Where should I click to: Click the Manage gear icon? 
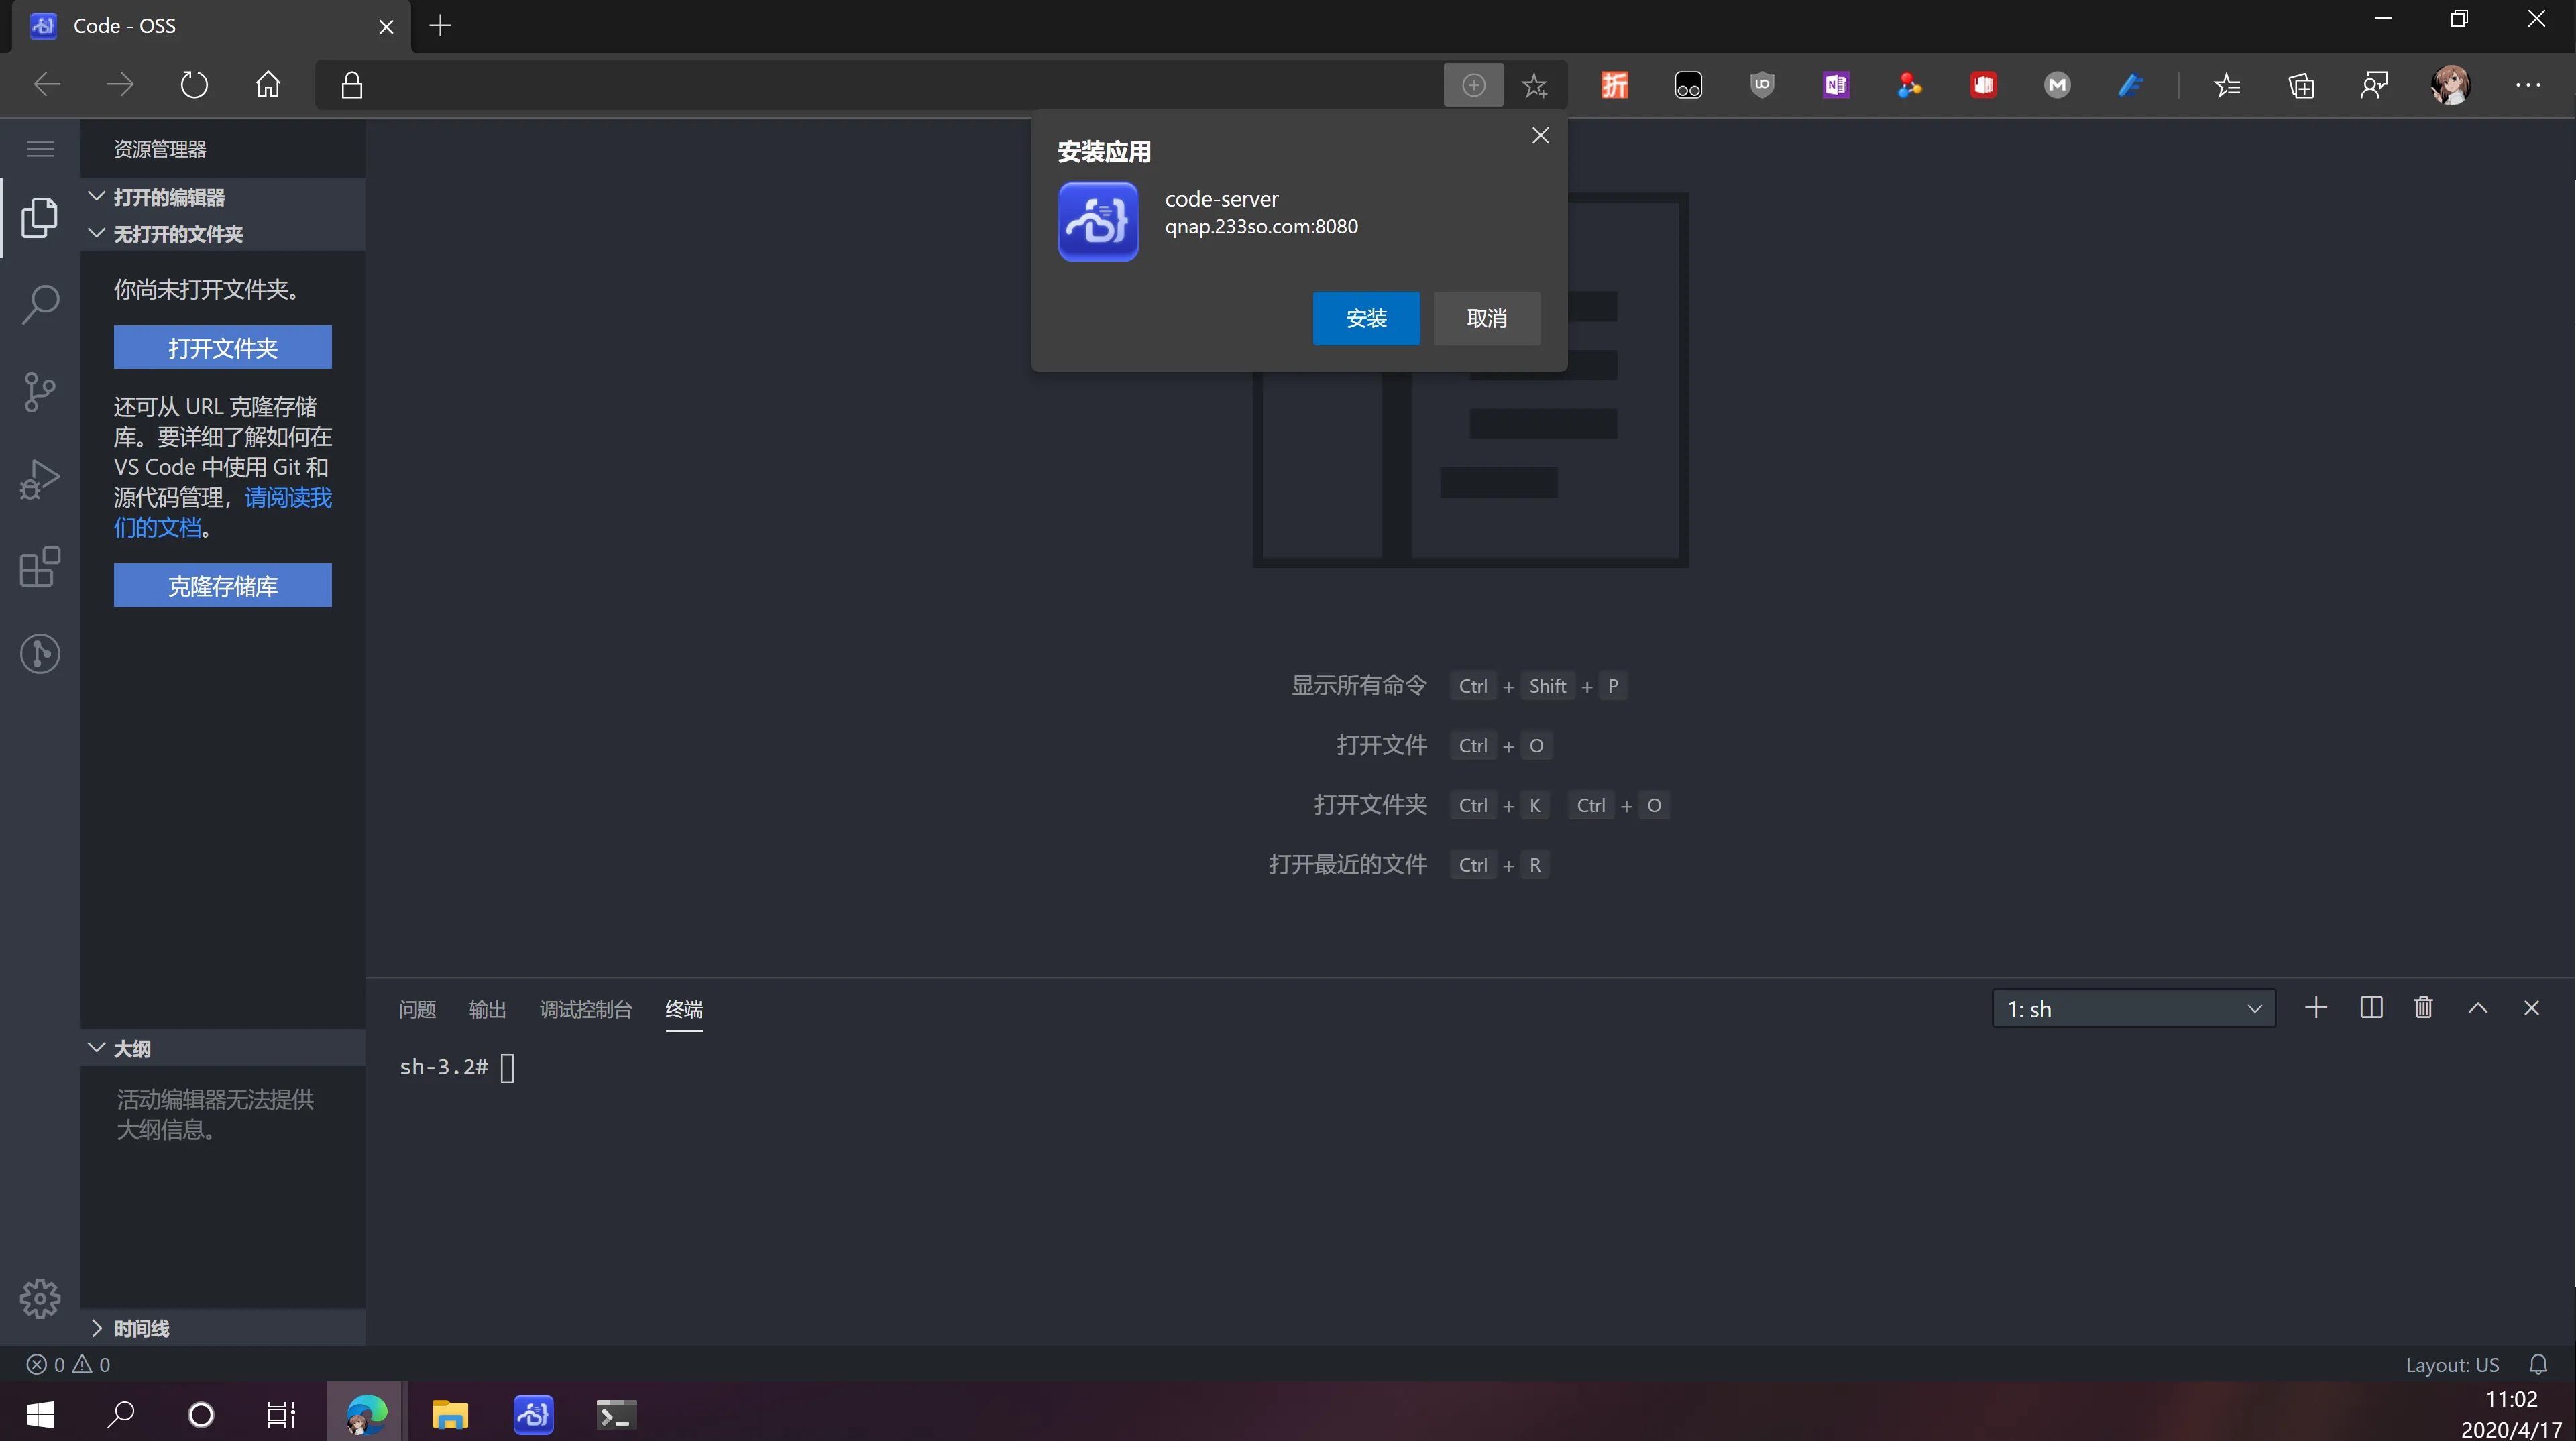pyautogui.click(x=40, y=1299)
